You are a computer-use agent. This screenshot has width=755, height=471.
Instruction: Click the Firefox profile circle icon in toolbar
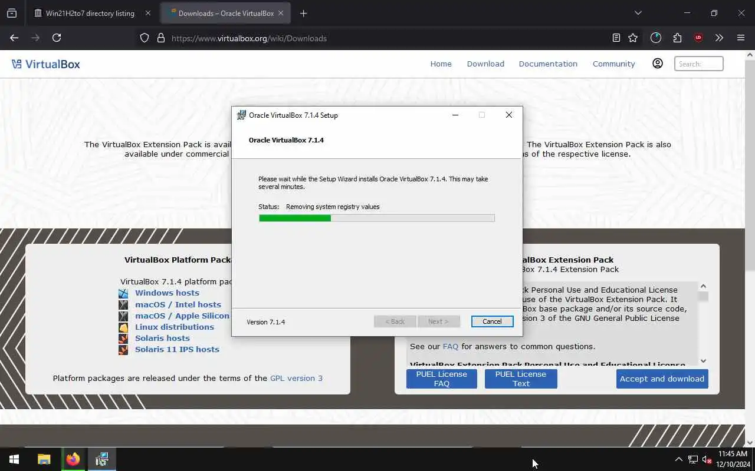pyautogui.click(x=656, y=38)
